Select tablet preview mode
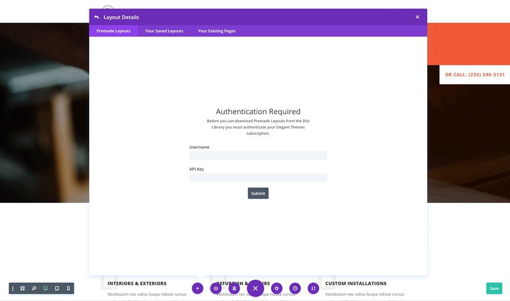This screenshot has height=301, width=510. (57, 288)
